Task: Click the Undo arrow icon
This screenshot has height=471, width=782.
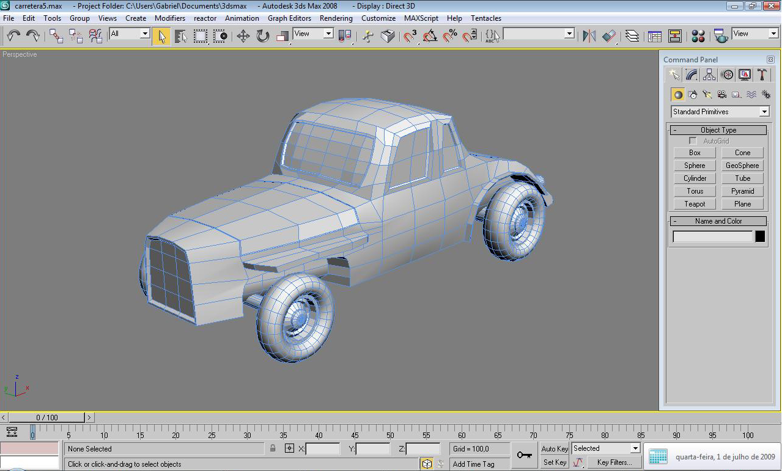Action: [x=13, y=36]
